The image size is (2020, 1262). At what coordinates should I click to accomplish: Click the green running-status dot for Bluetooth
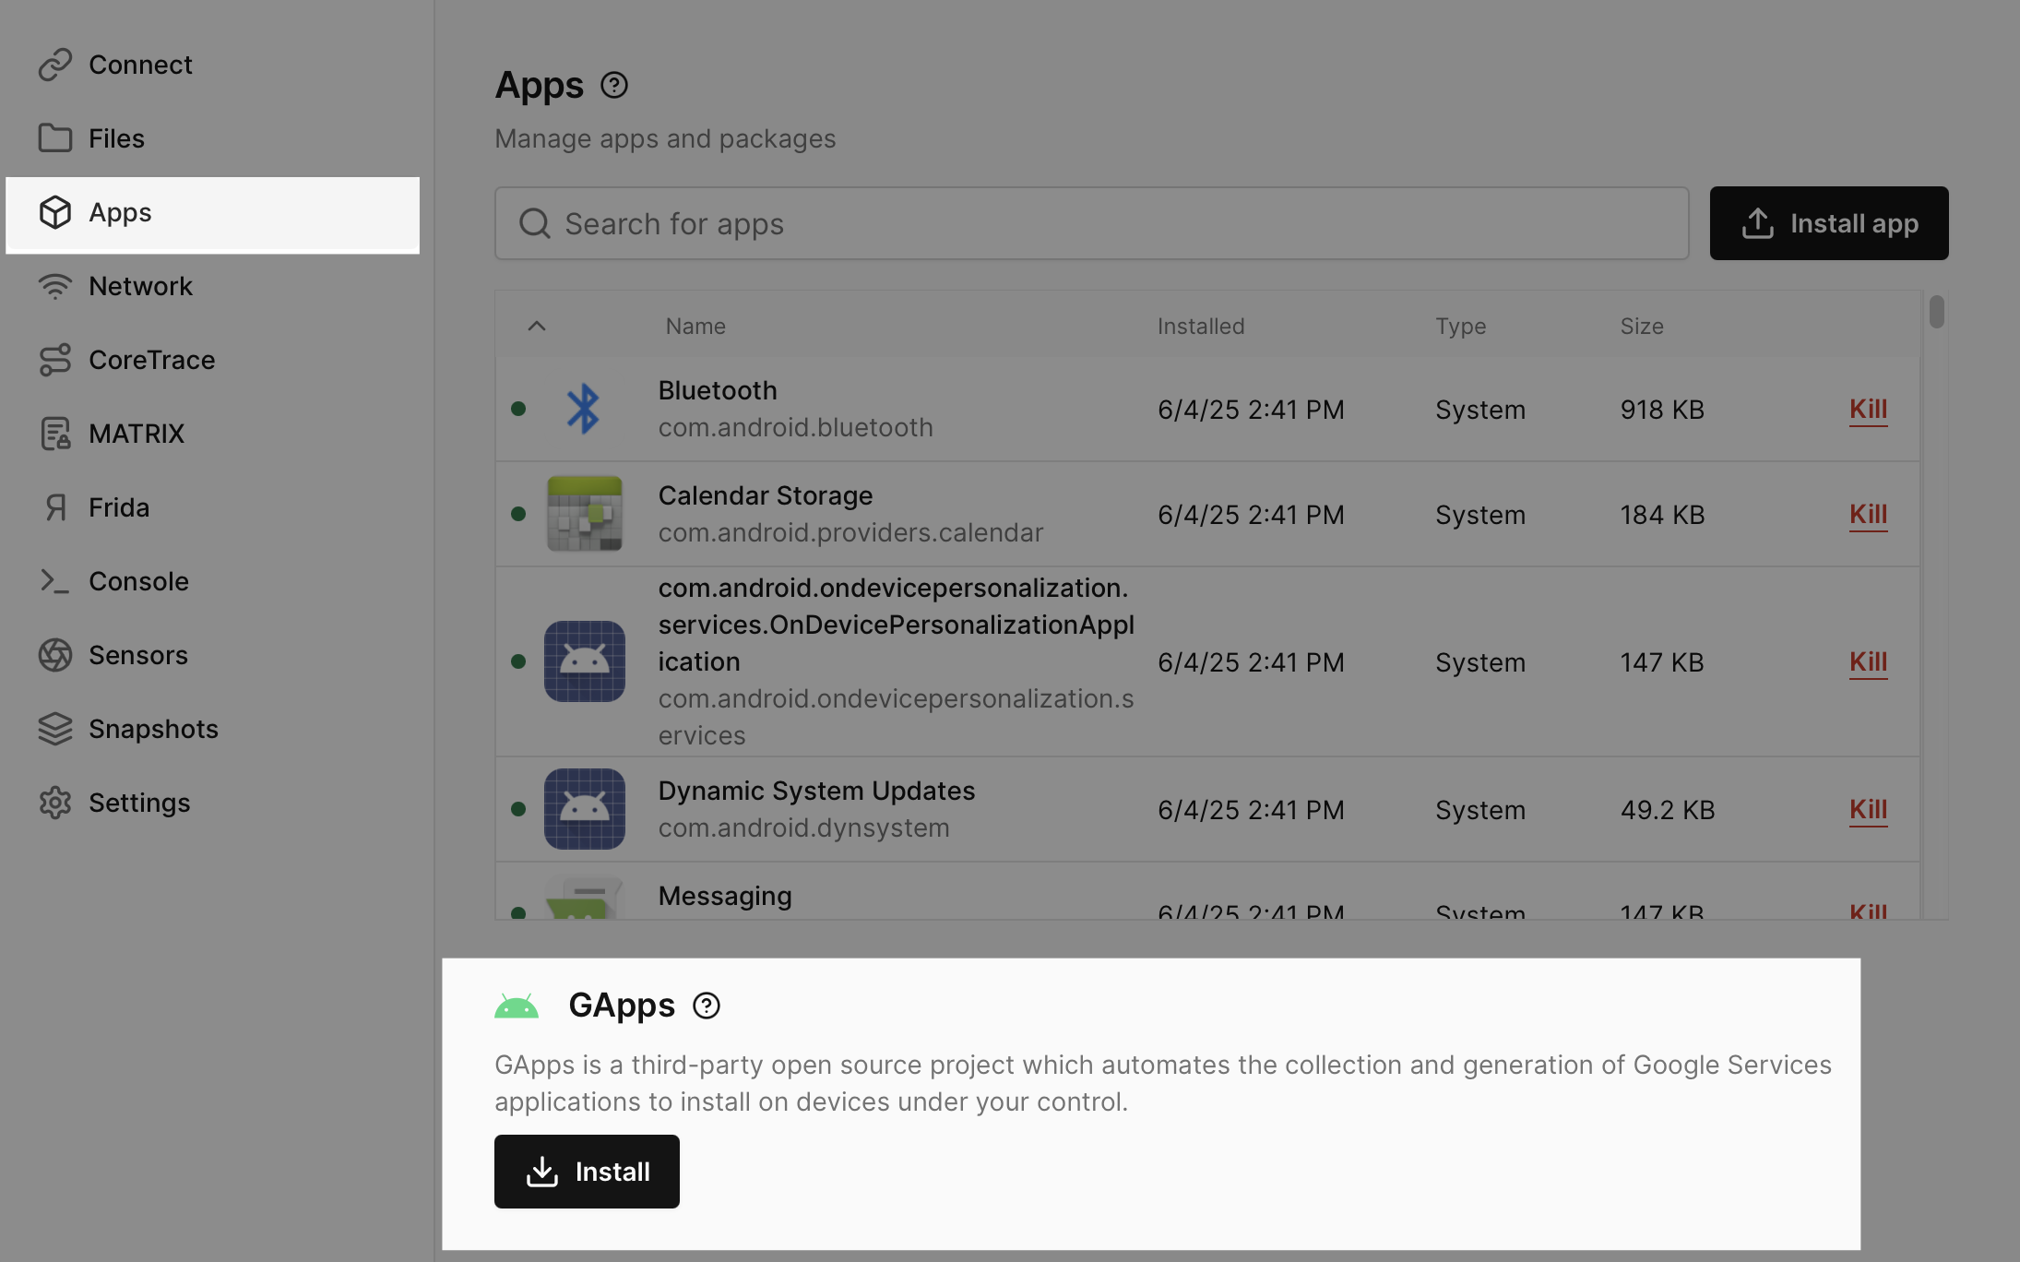(518, 409)
